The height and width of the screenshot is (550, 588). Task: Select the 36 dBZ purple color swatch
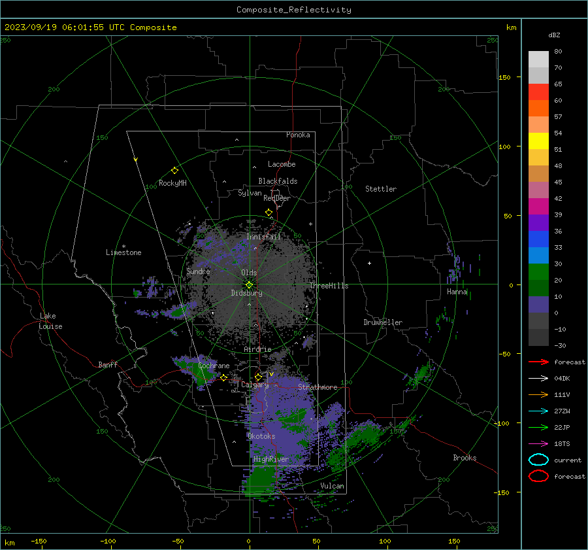pos(538,222)
